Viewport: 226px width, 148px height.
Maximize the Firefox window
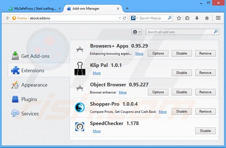(x=208, y=3)
